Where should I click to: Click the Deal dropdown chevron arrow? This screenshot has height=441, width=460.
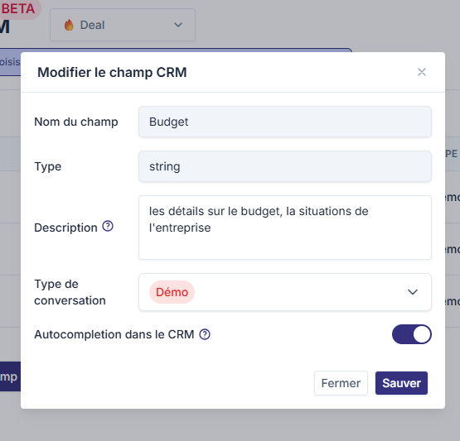[178, 25]
